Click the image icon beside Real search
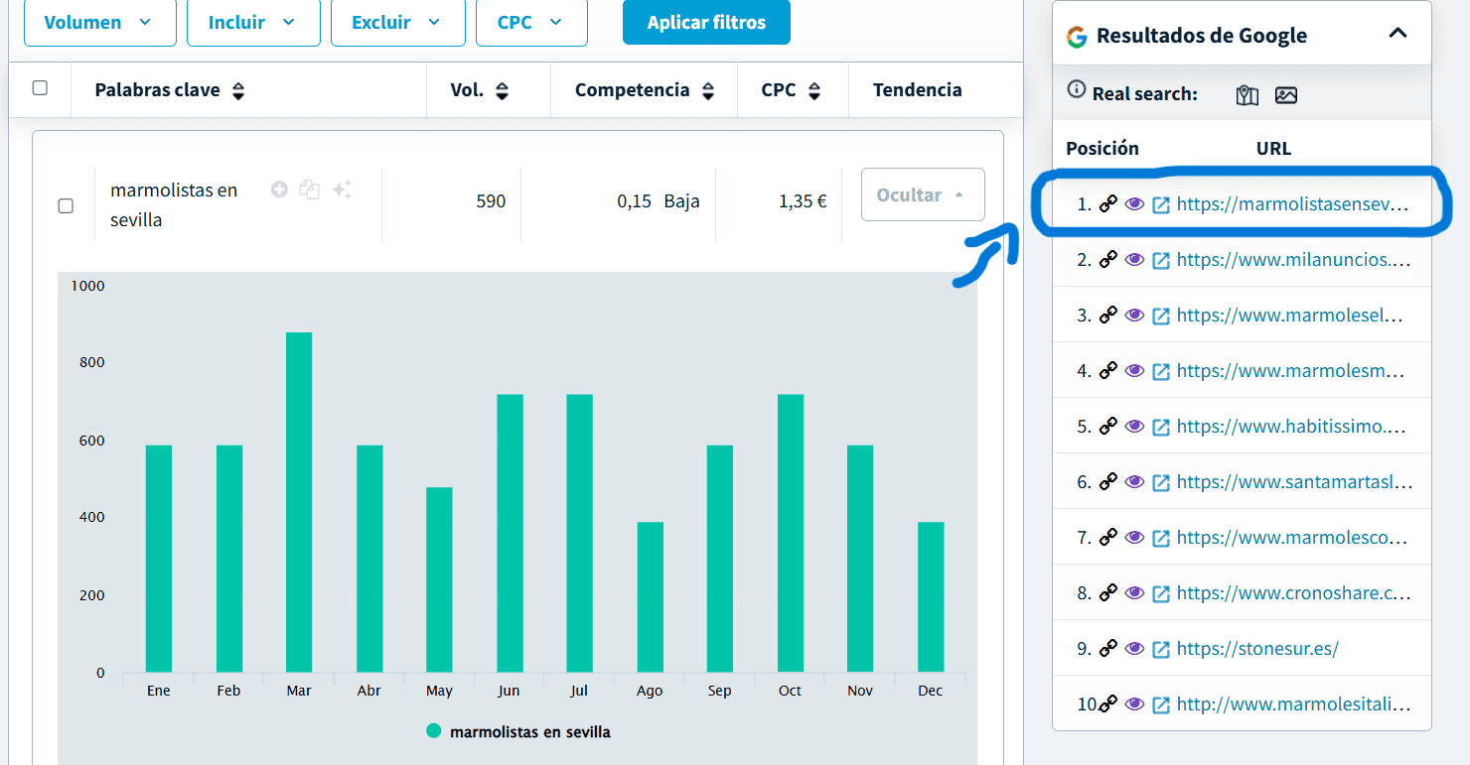1470x765 pixels. pos(1286,95)
